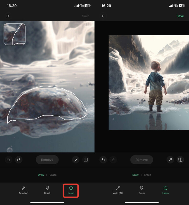The height and width of the screenshot is (205, 189).
Task: Tap the green Save button
Action: pyautogui.click(x=180, y=16)
